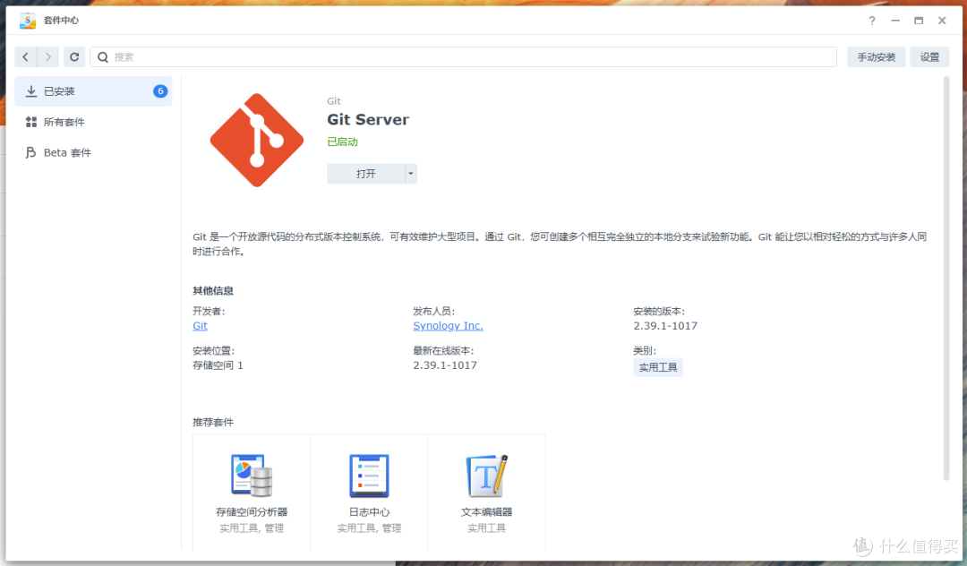
Task: Open the Beta 套件 section
Action: [63, 152]
